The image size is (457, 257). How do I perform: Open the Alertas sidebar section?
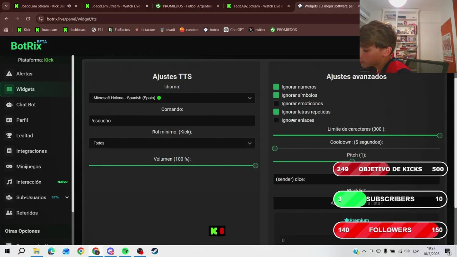tap(24, 74)
